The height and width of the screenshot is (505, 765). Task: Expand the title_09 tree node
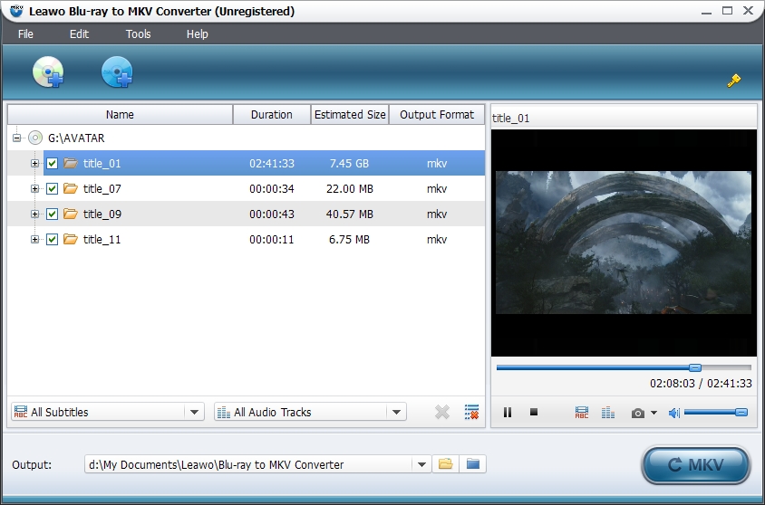35,214
